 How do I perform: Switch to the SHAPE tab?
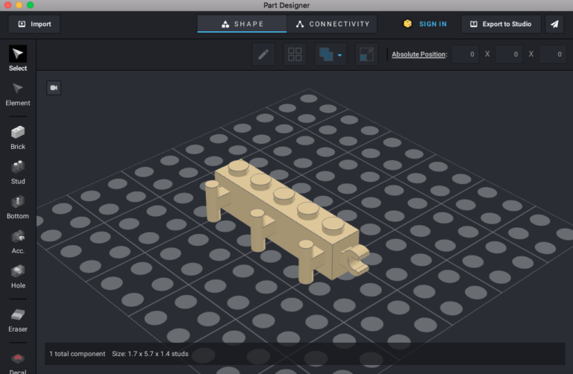pyautogui.click(x=242, y=24)
